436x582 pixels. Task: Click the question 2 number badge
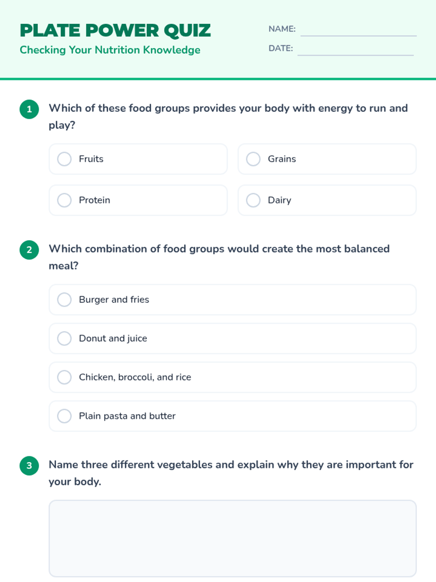tap(29, 250)
